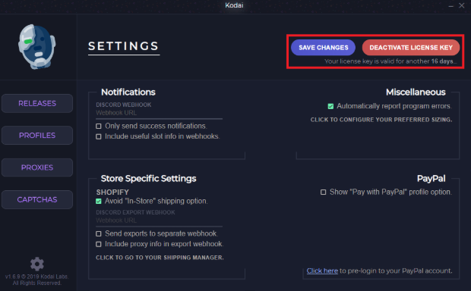Screen dimensions: 471x291
Task: Go to the Proxies section
Action: pos(37,167)
